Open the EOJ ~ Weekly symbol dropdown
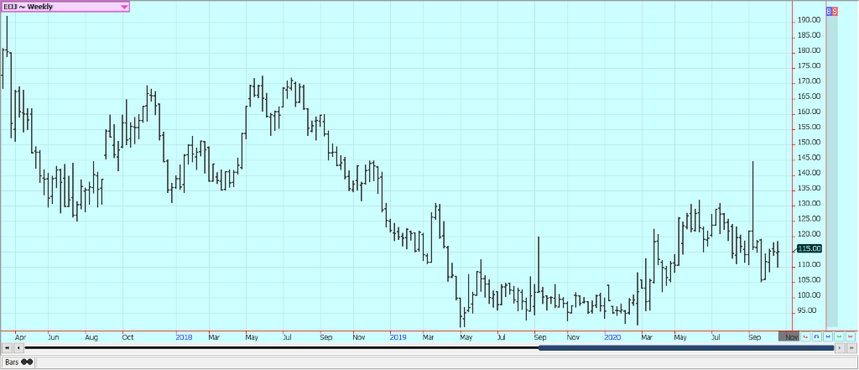 click(65, 7)
